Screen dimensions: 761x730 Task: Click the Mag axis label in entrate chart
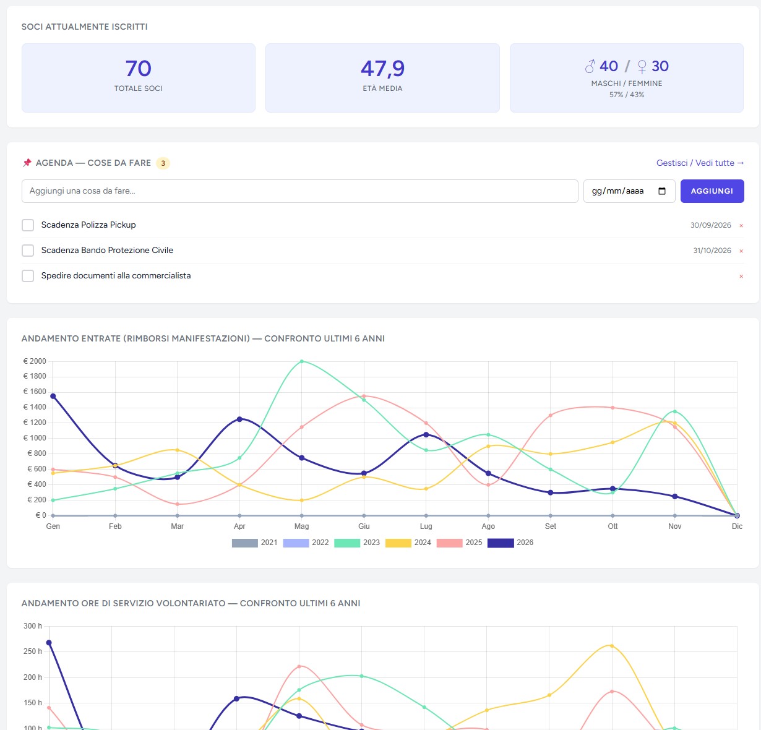[302, 526]
